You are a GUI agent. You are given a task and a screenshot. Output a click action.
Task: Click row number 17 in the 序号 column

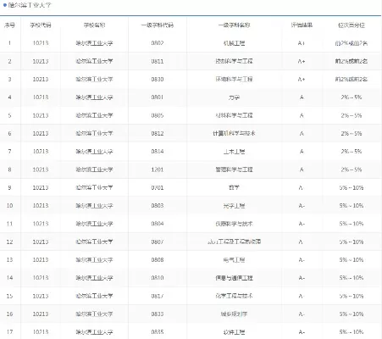(x=9, y=332)
